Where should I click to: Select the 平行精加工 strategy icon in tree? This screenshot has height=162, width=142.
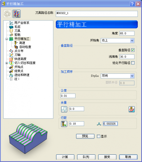tap(11, 39)
